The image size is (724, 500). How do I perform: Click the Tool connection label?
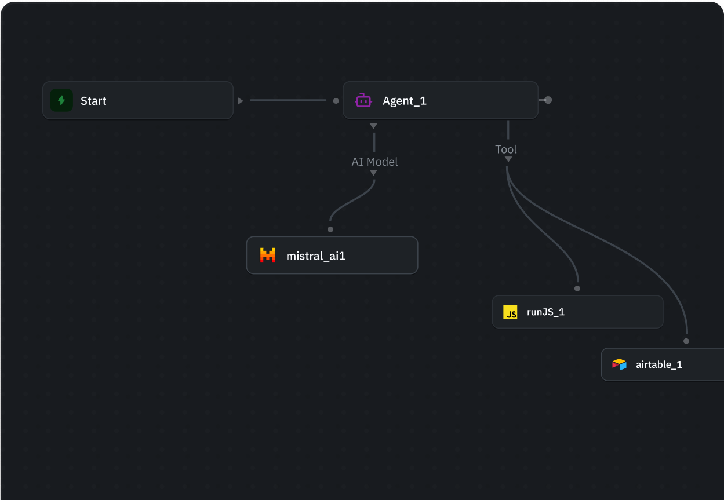coord(506,149)
